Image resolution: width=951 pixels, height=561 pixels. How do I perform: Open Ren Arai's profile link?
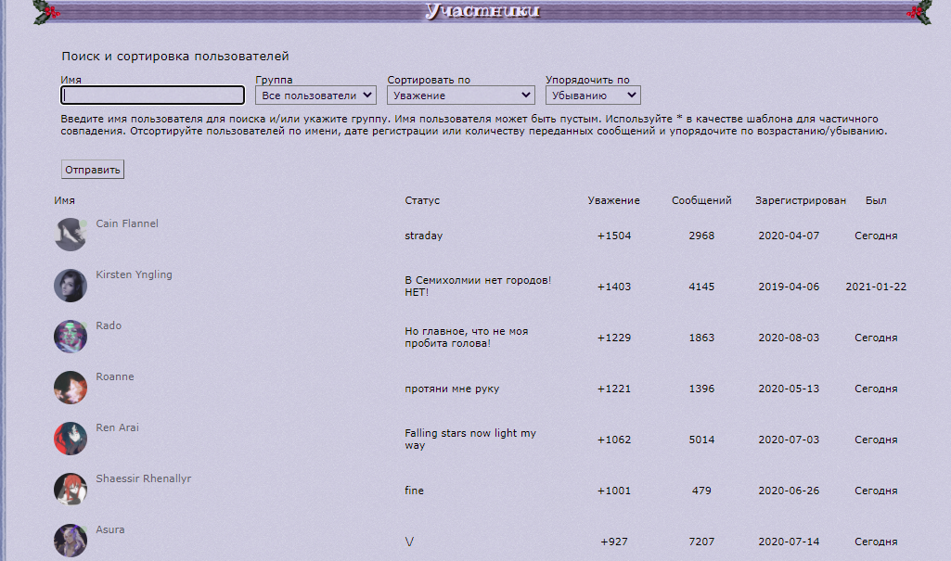click(x=117, y=427)
